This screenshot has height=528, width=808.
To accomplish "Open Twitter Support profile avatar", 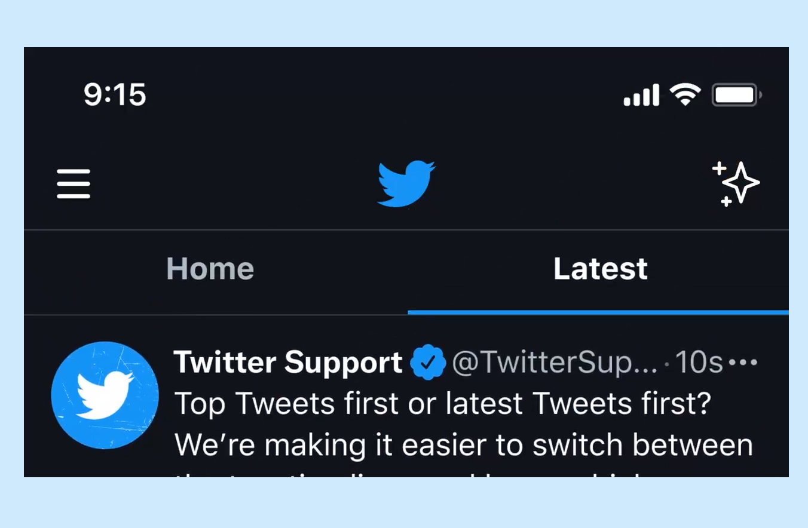I will [105, 395].
